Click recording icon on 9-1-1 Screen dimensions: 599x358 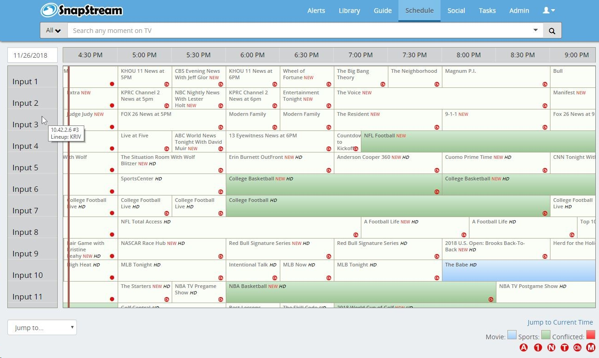click(x=545, y=127)
